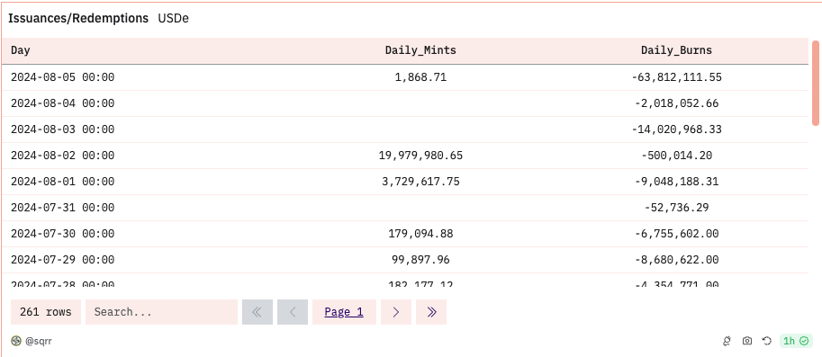The height and width of the screenshot is (357, 822).
Task: Click the Search input field
Action: click(161, 312)
